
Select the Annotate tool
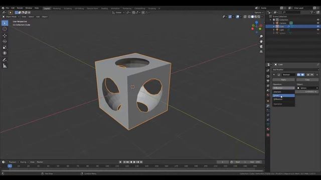5,60
